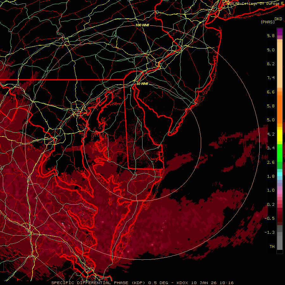The width and height of the screenshot is (285, 285).
Task: Pick the gray bottom segment of color bar
Action: (x=280, y=242)
